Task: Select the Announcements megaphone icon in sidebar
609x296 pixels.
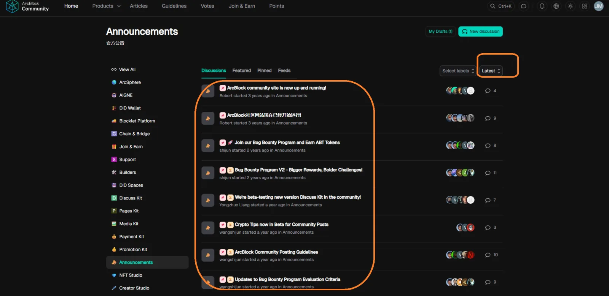Action: point(114,263)
